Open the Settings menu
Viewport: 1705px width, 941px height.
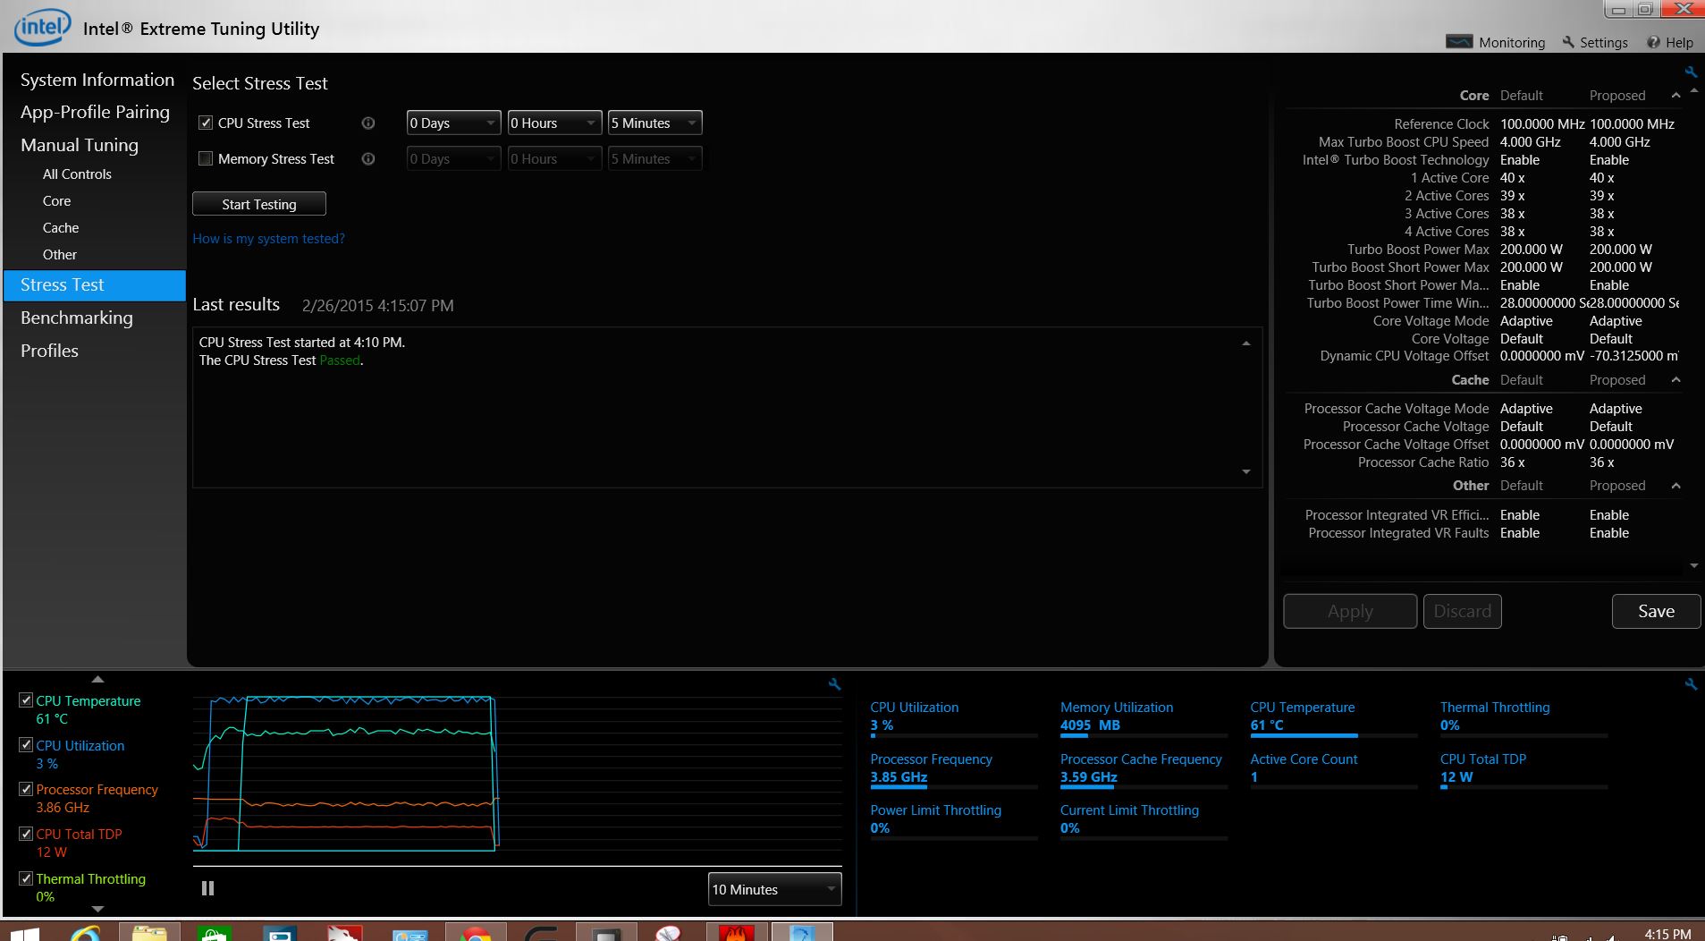click(1595, 42)
